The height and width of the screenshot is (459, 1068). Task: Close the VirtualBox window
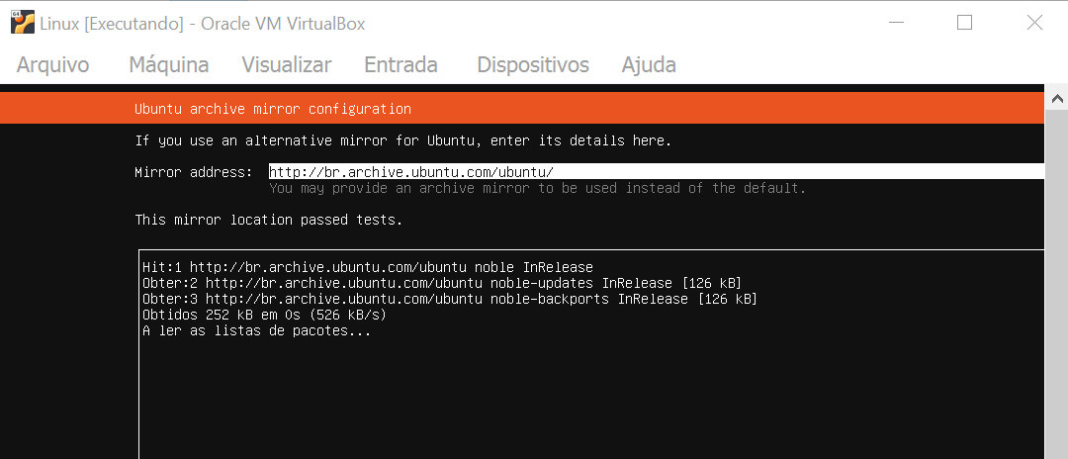(x=1034, y=23)
